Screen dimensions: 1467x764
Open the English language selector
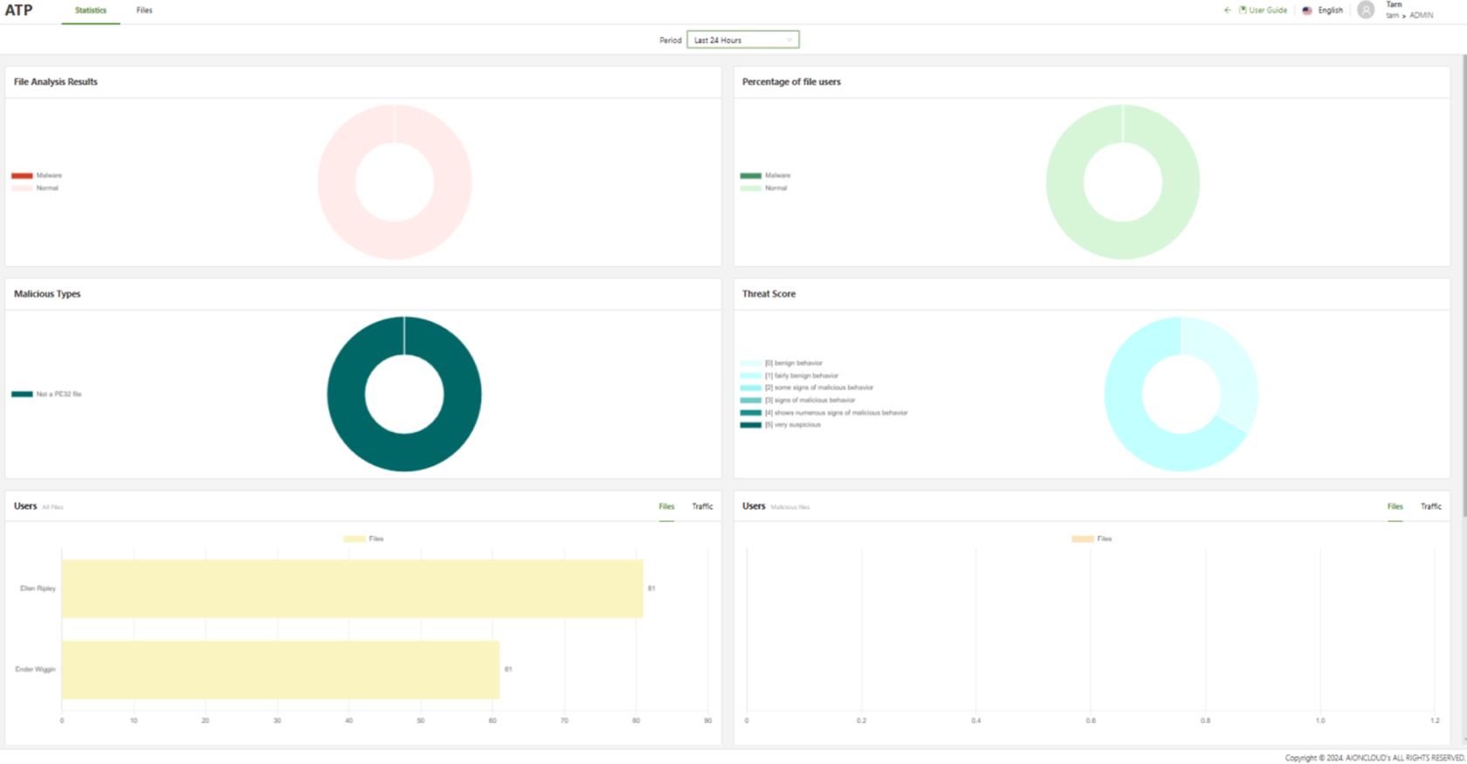tap(1330, 10)
